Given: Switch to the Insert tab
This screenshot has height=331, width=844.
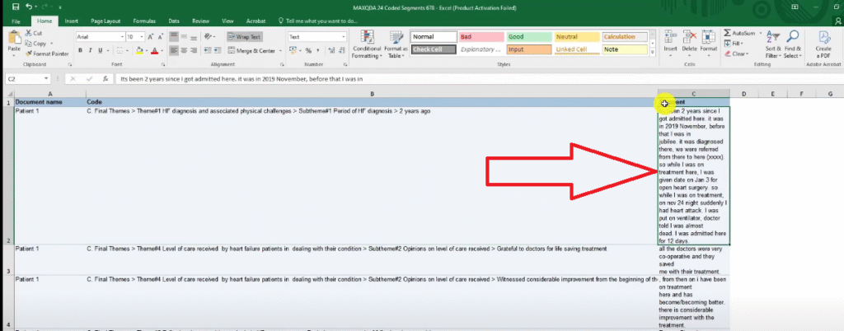Looking at the screenshot, I should click(x=72, y=21).
